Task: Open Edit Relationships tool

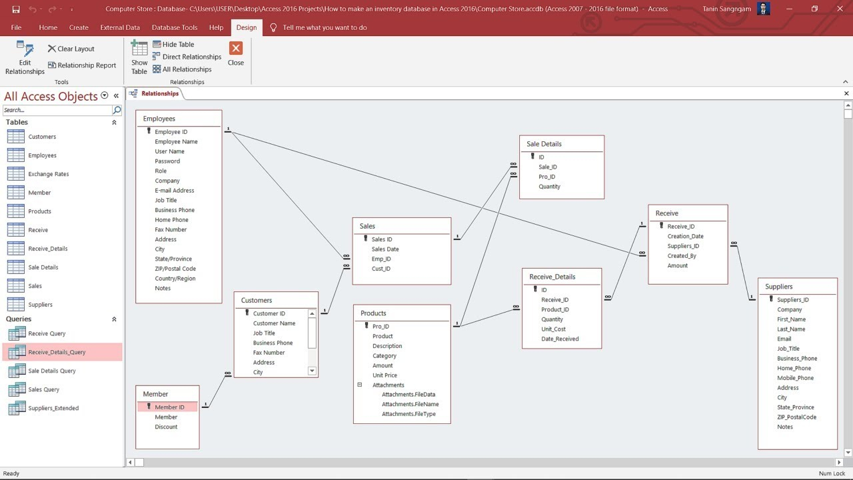Action: (25, 57)
